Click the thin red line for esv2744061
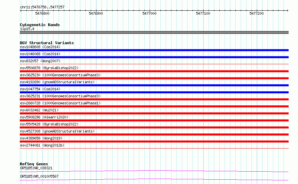Screen dimensions: 298x184 tap(154, 149)
